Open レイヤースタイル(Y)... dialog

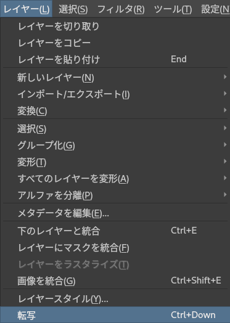[x=115, y=298]
